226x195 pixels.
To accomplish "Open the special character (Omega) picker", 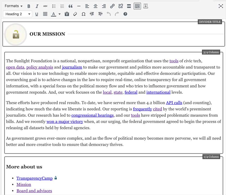I will 84,14.
